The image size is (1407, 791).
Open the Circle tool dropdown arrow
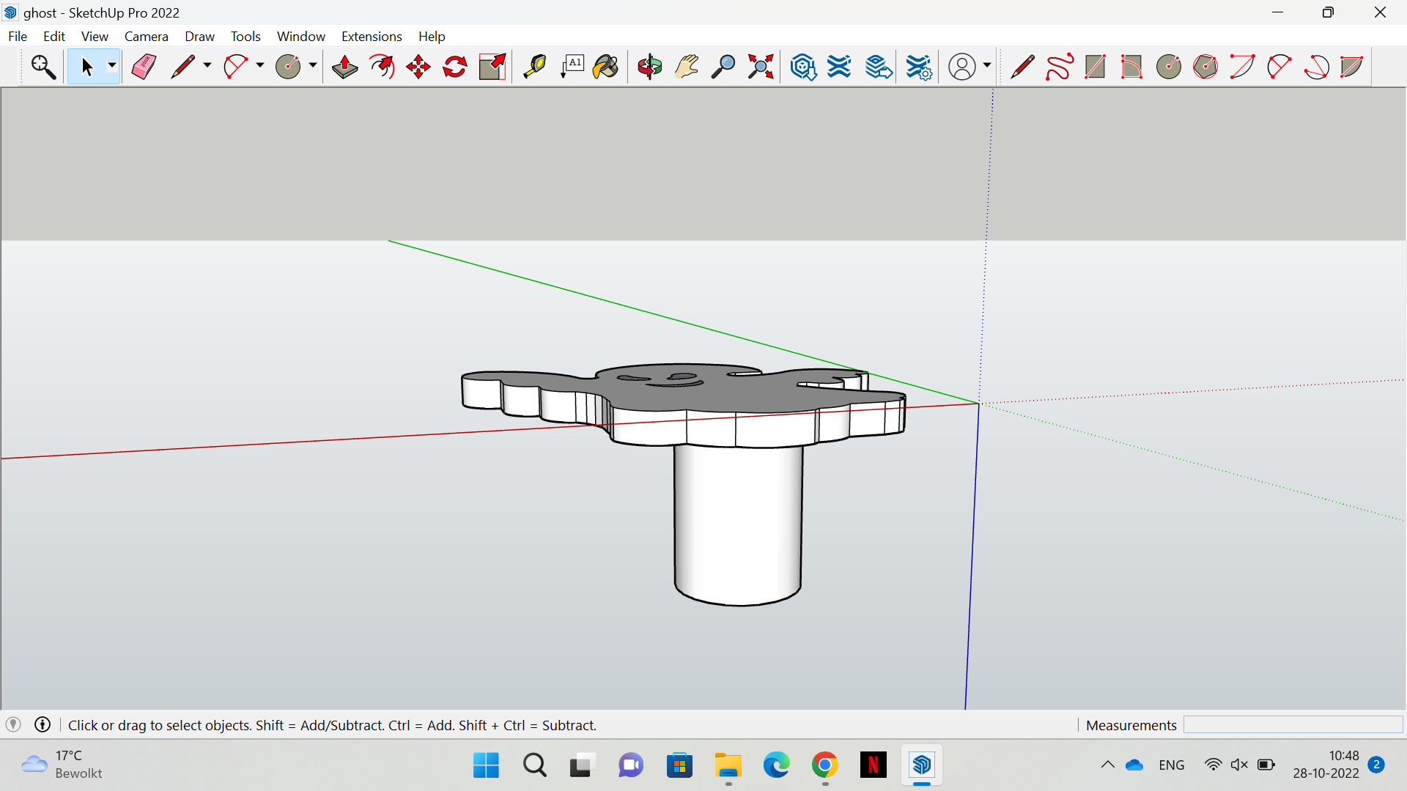311,66
